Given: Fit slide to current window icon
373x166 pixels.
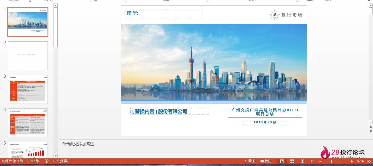Looking at the screenshot, I should pyautogui.click(x=369, y=161).
